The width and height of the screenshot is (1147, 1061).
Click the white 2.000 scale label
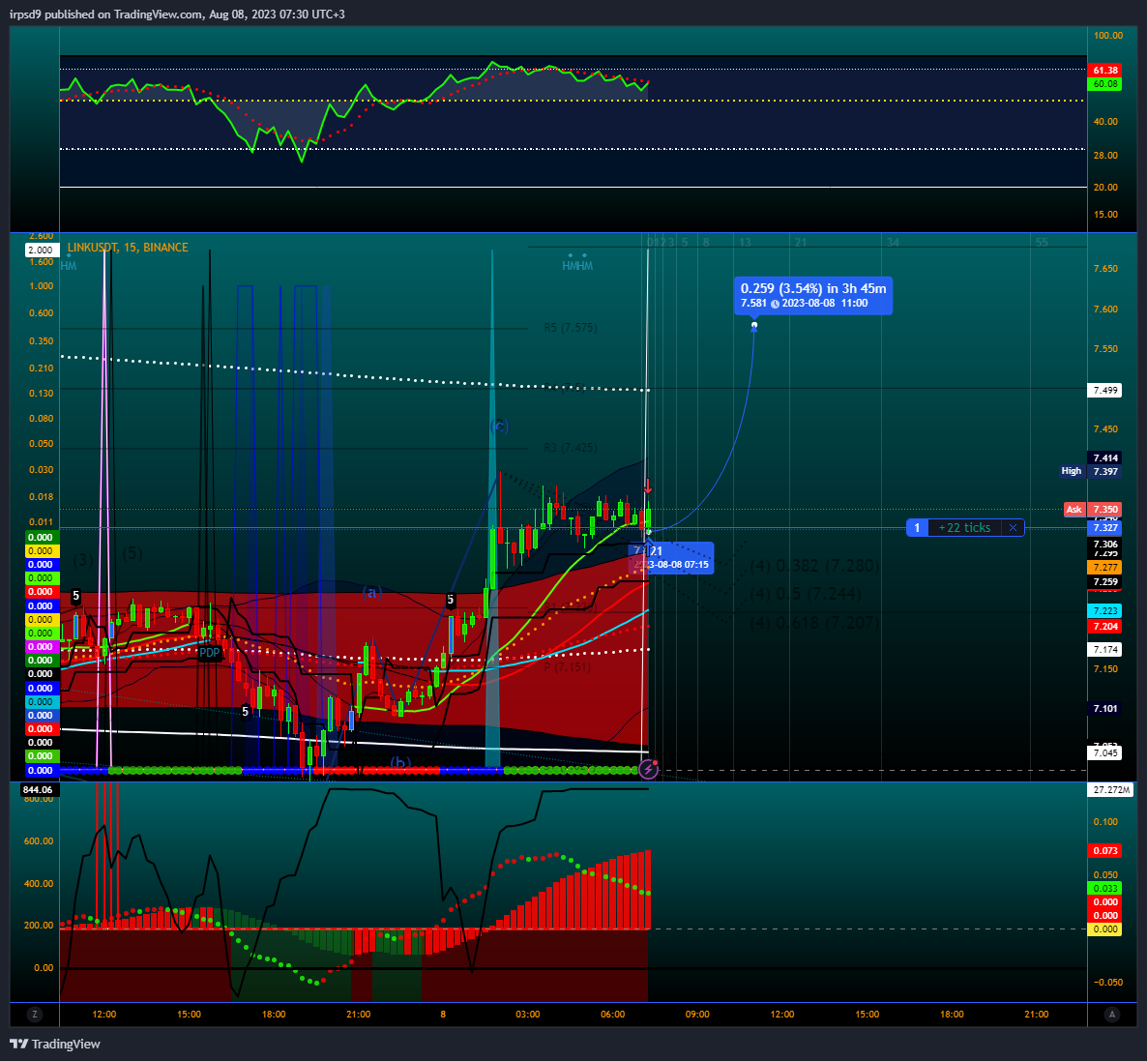click(40, 251)
